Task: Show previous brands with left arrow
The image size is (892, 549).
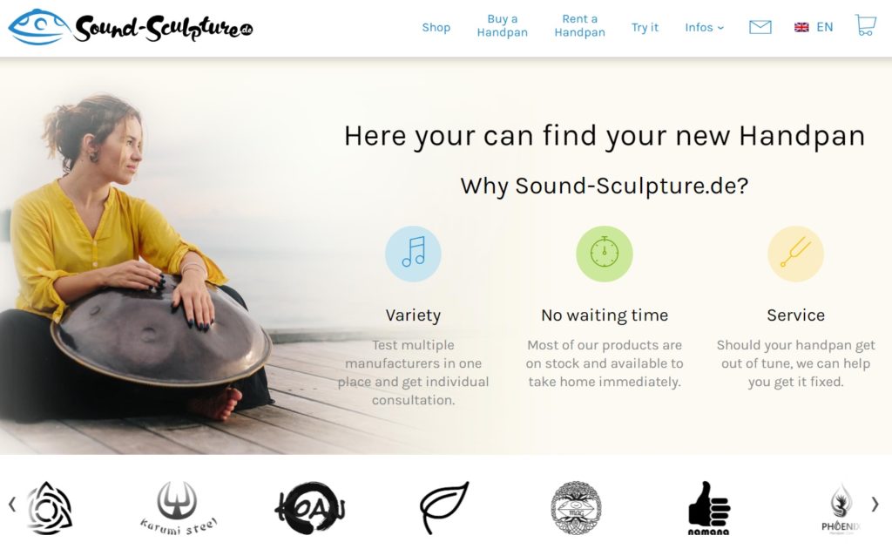Action: tap(12, 504)
